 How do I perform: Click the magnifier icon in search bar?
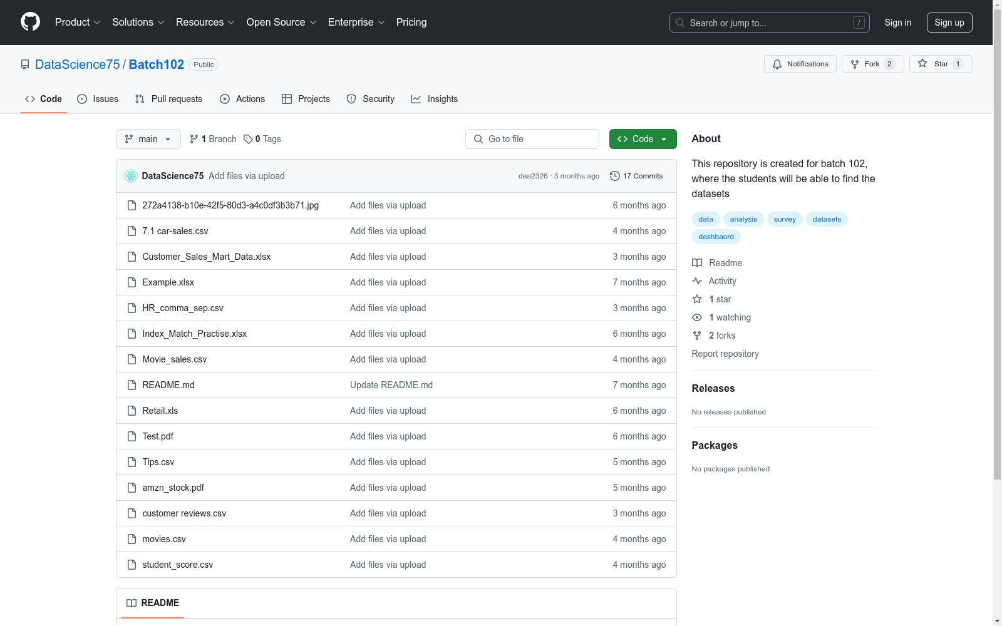tap(680, 23)
